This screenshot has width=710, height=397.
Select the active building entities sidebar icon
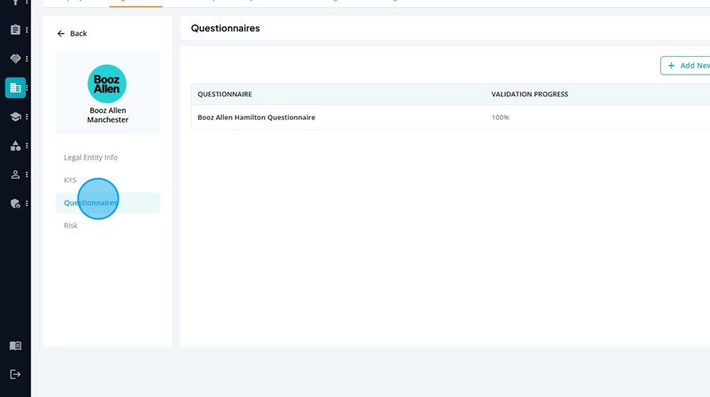[x=16, y=88]
